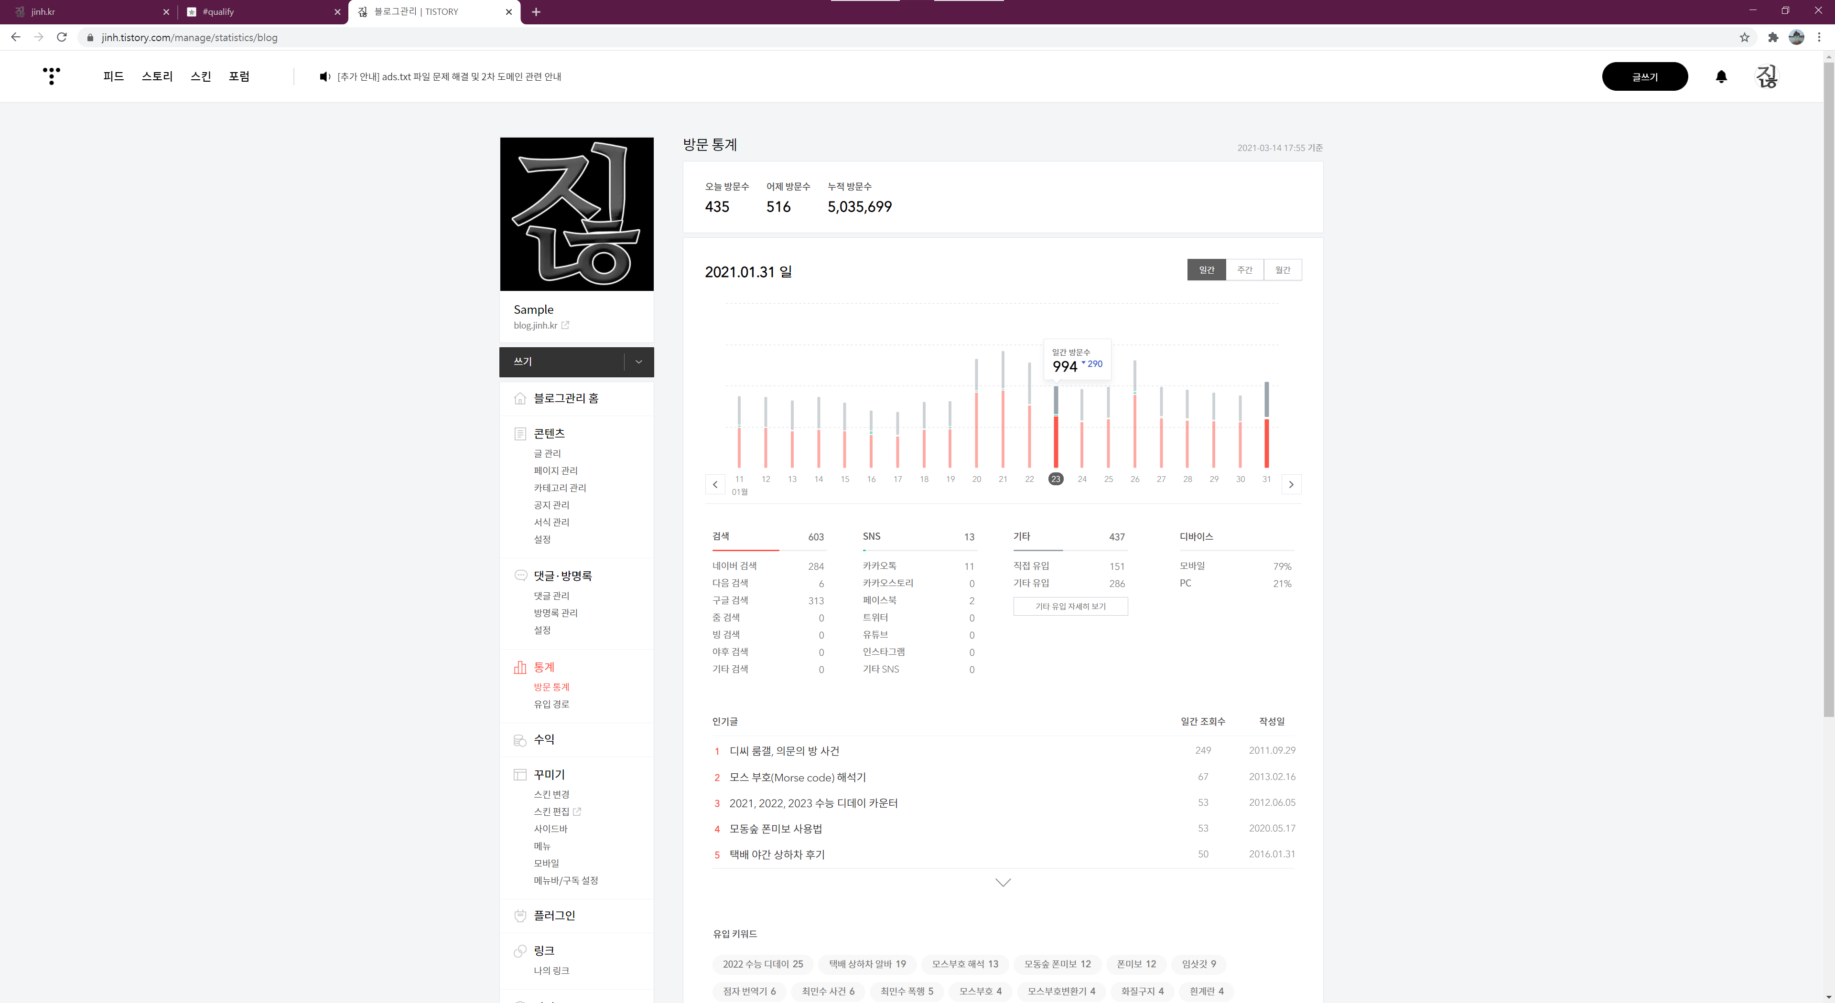Switch chart to 일간 view

1206,270
